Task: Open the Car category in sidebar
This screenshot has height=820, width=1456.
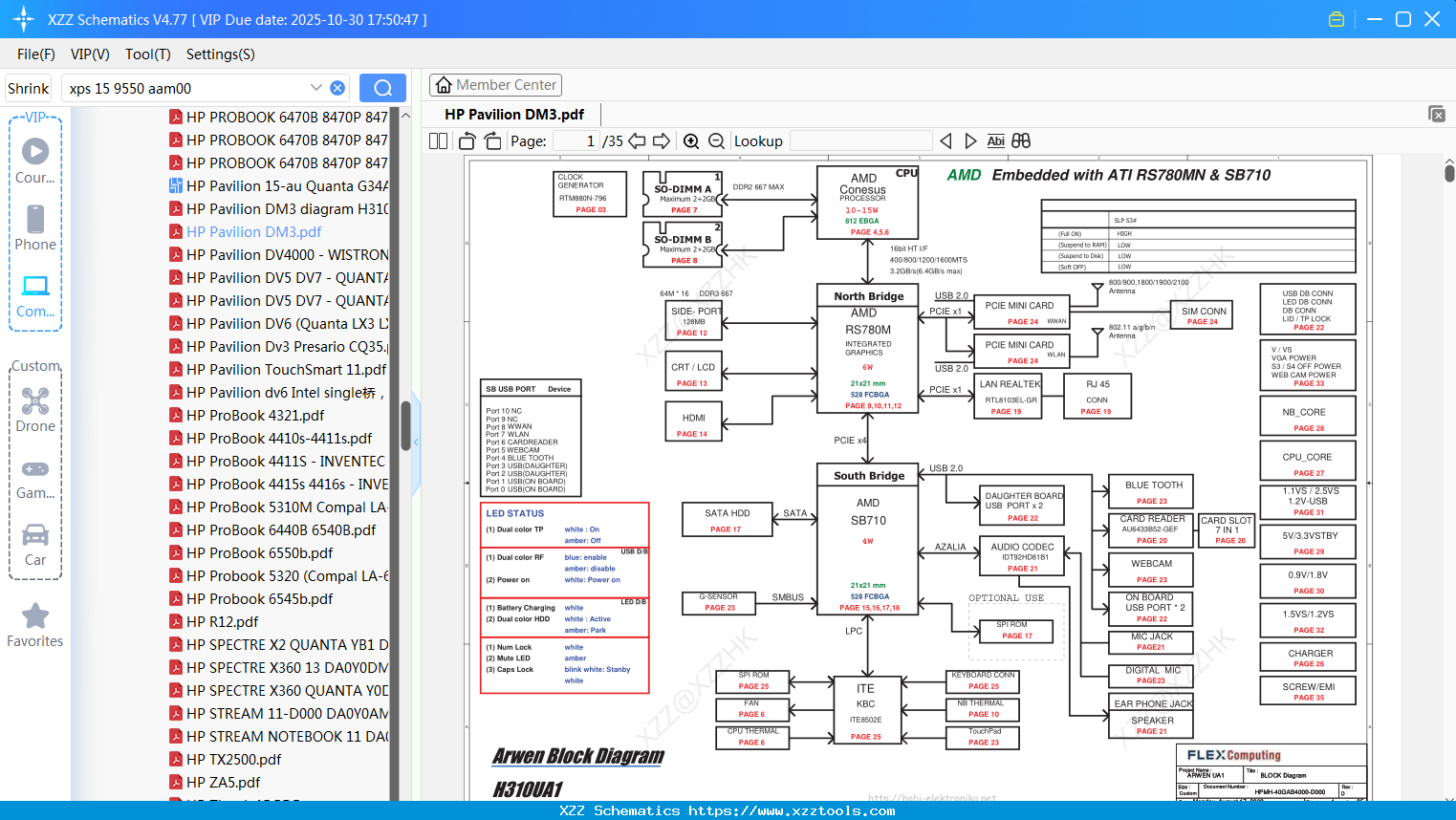Action: coord(35,544)
